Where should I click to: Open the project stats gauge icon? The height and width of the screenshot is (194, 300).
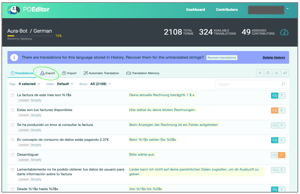(x=284, y=32)
